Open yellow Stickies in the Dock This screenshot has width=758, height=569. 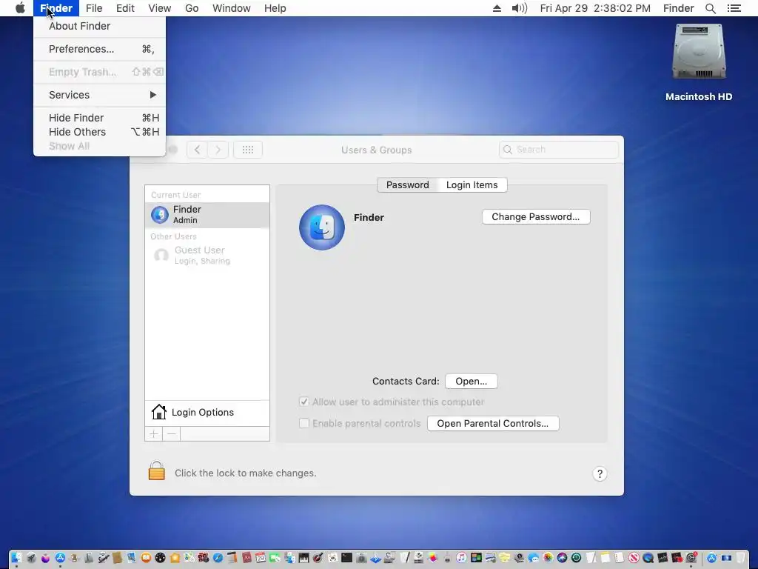505,558
